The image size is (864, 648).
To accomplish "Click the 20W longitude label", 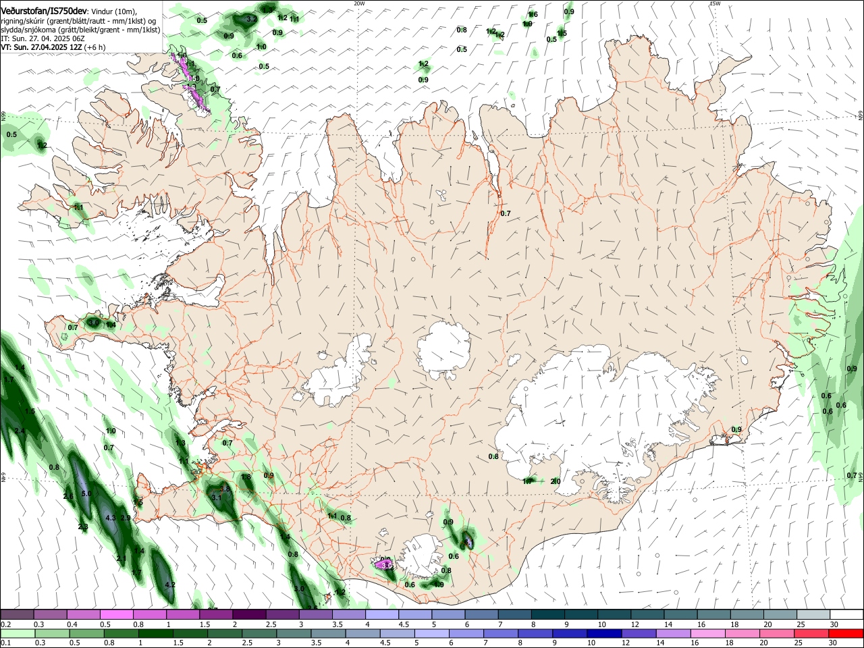I will pyautogui.click(x=359, y=3).
